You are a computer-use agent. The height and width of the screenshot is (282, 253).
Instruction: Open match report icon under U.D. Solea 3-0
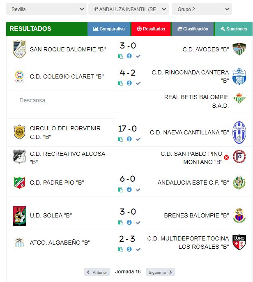120,223
